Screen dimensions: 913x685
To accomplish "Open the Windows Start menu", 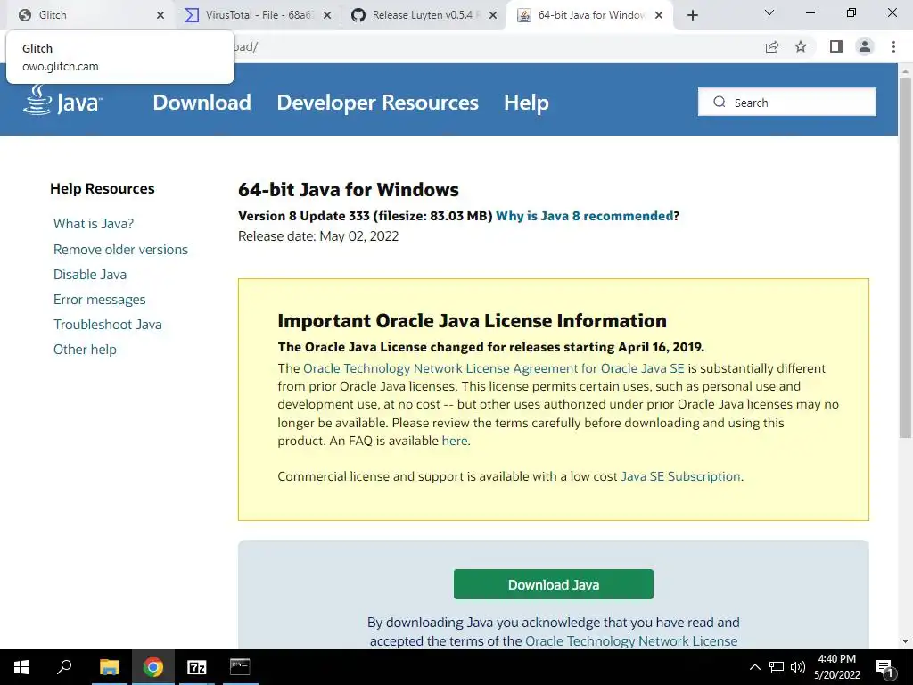I will point(21,667).
